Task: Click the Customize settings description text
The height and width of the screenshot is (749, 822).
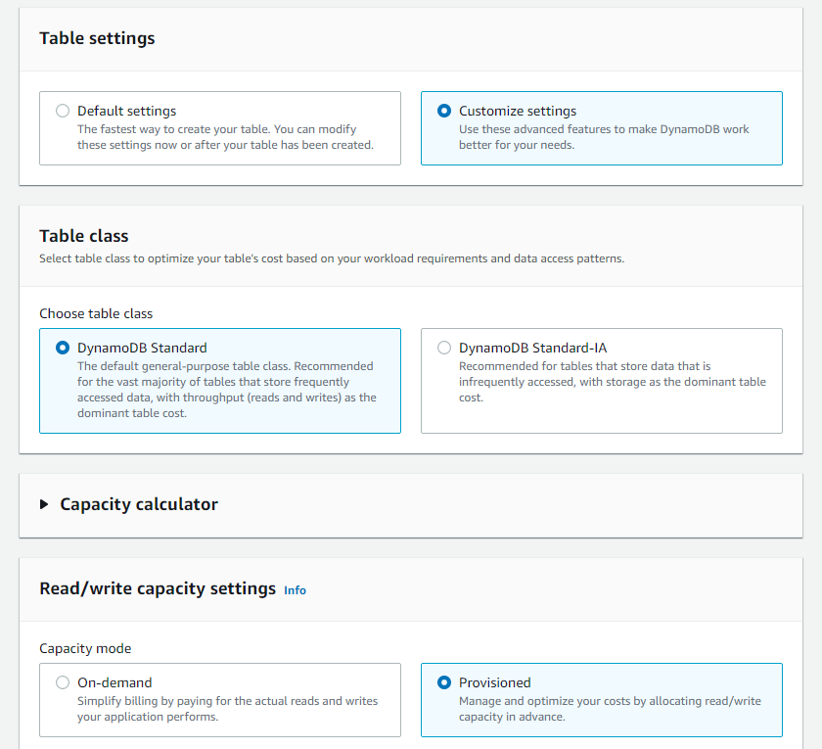Action: [604, 137]
